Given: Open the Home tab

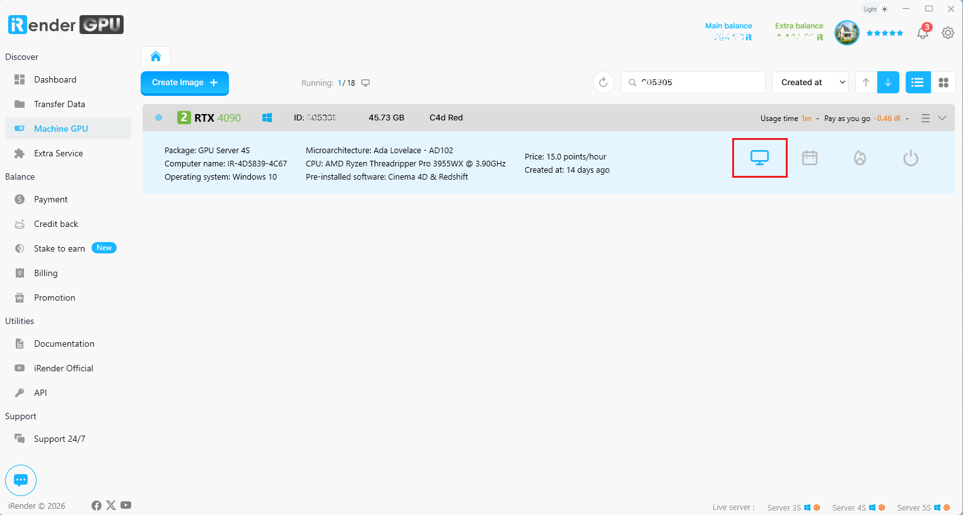Looking at the screenshot, I should tap(156, 57).
